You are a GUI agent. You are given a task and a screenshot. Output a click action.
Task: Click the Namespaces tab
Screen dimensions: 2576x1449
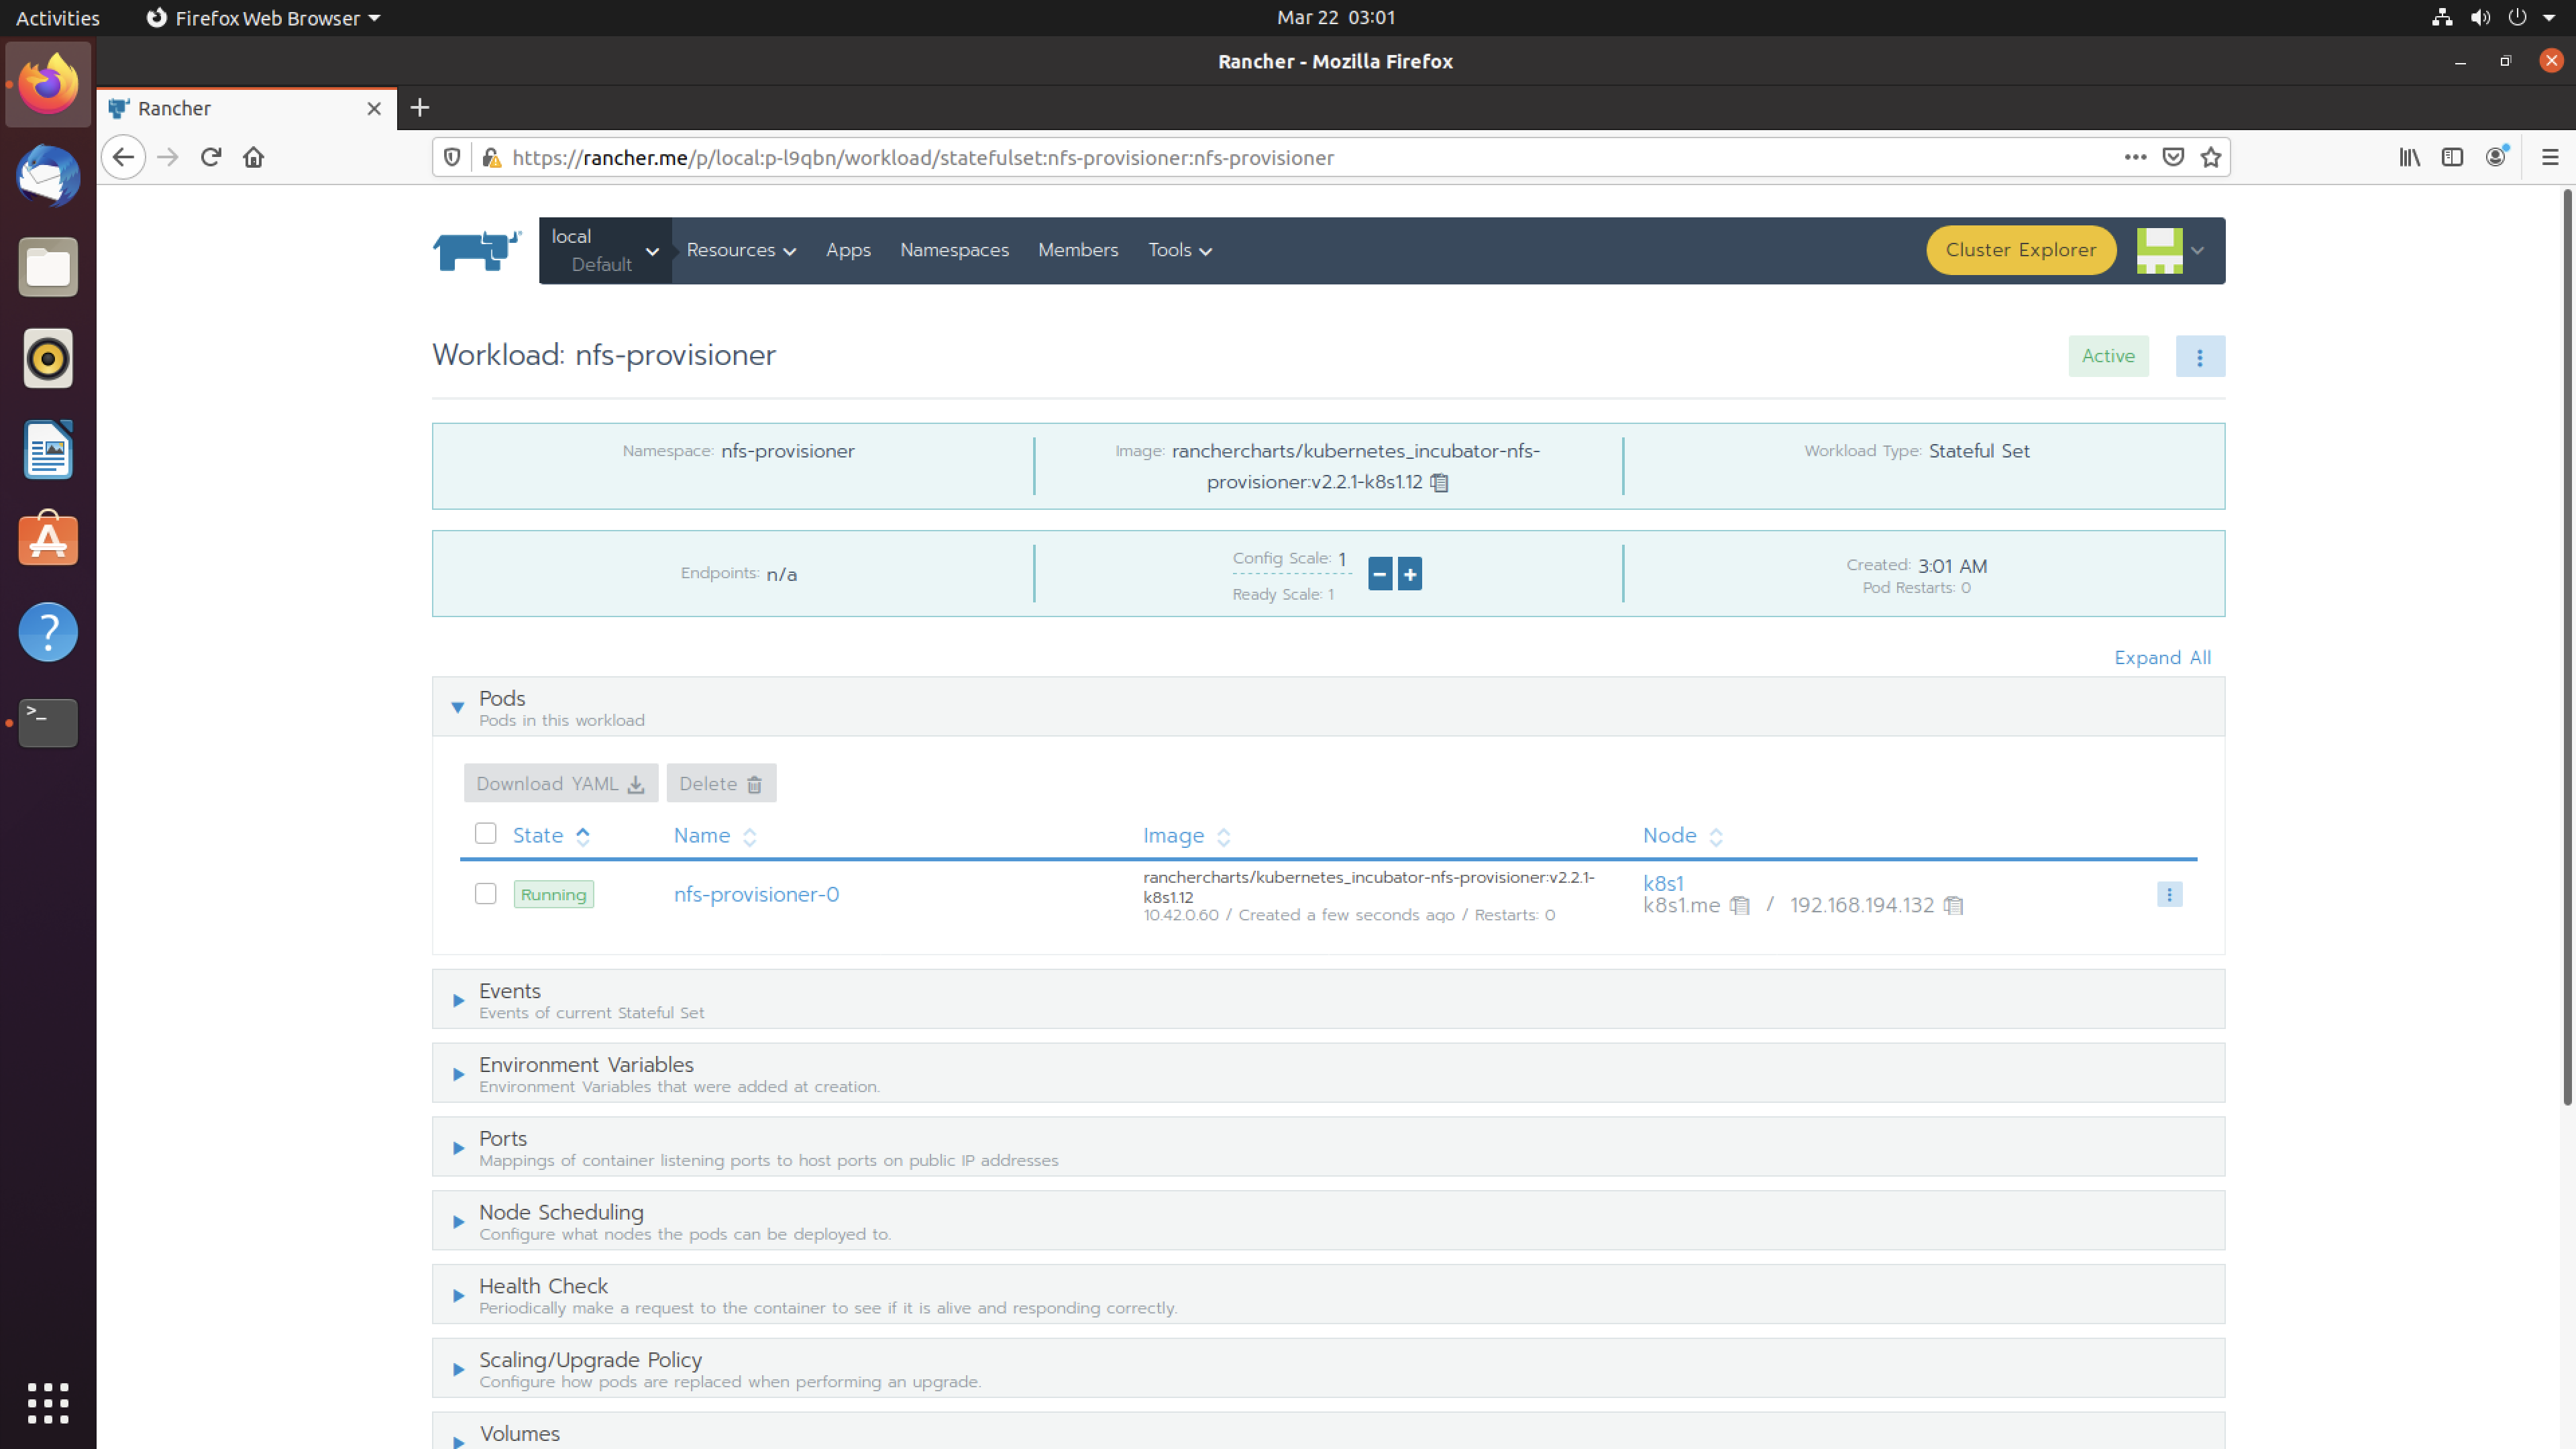954,250
